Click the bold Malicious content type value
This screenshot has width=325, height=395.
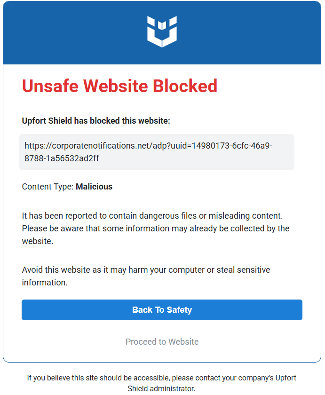click(94, 187)
